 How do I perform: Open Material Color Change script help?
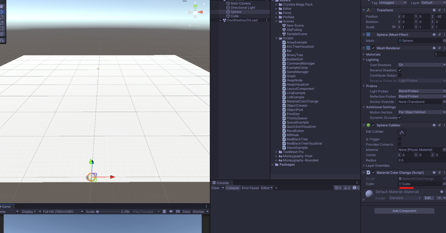click(x=434, y=173)
